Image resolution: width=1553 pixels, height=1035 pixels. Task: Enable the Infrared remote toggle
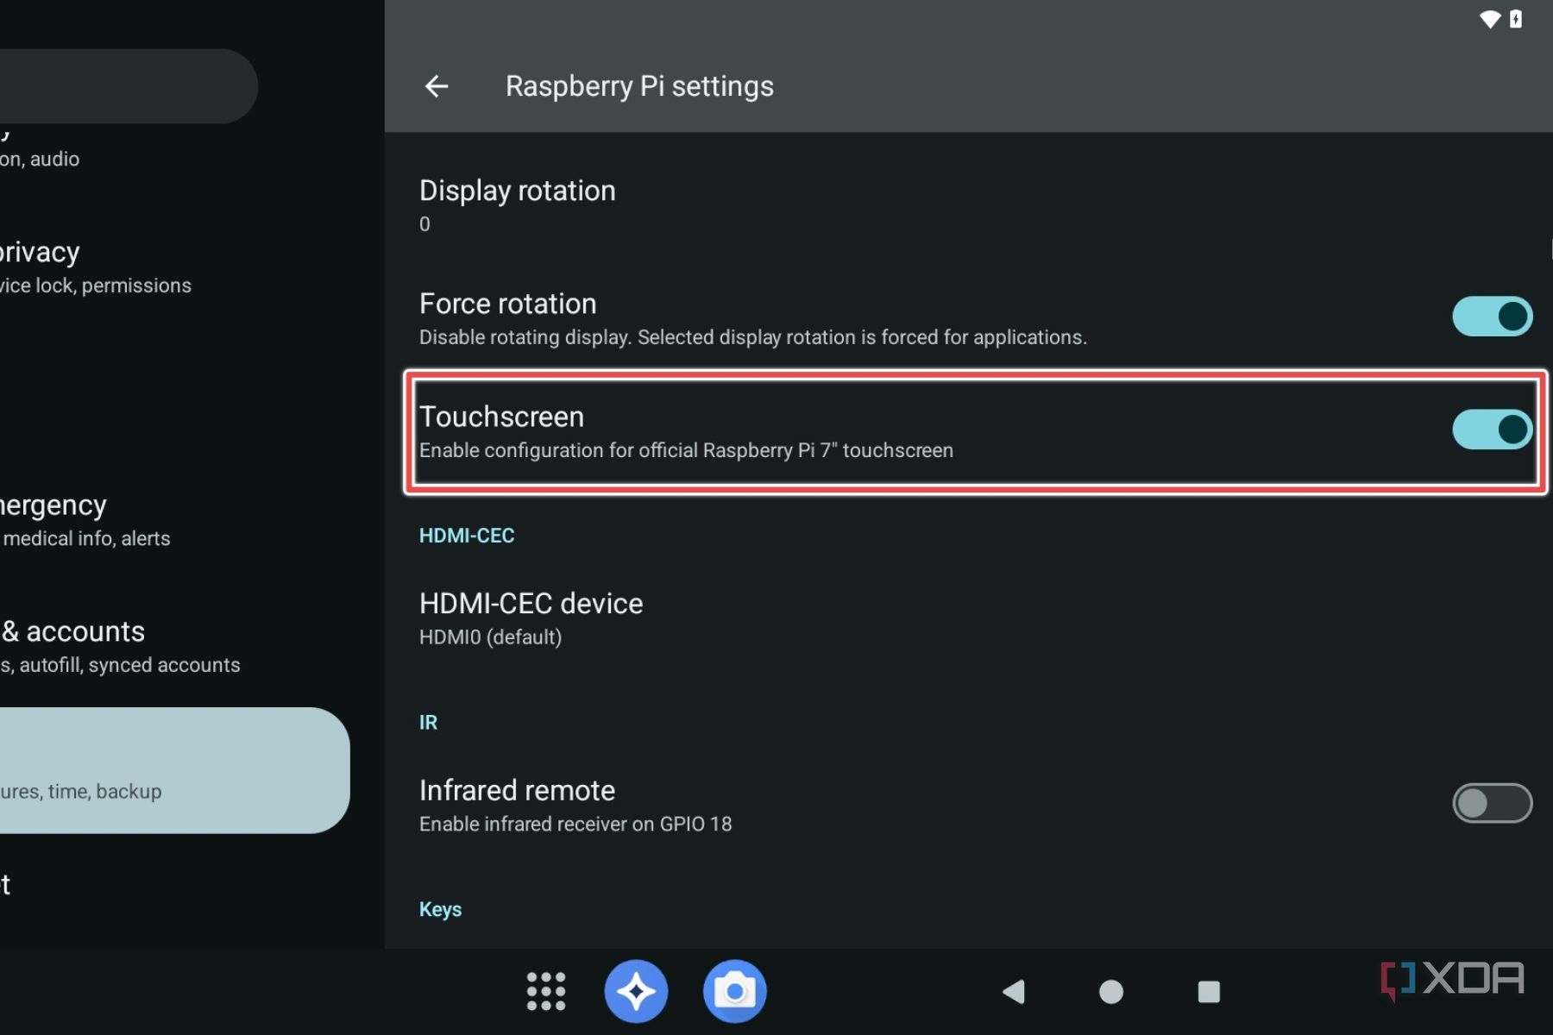[x=1492, y=804]
